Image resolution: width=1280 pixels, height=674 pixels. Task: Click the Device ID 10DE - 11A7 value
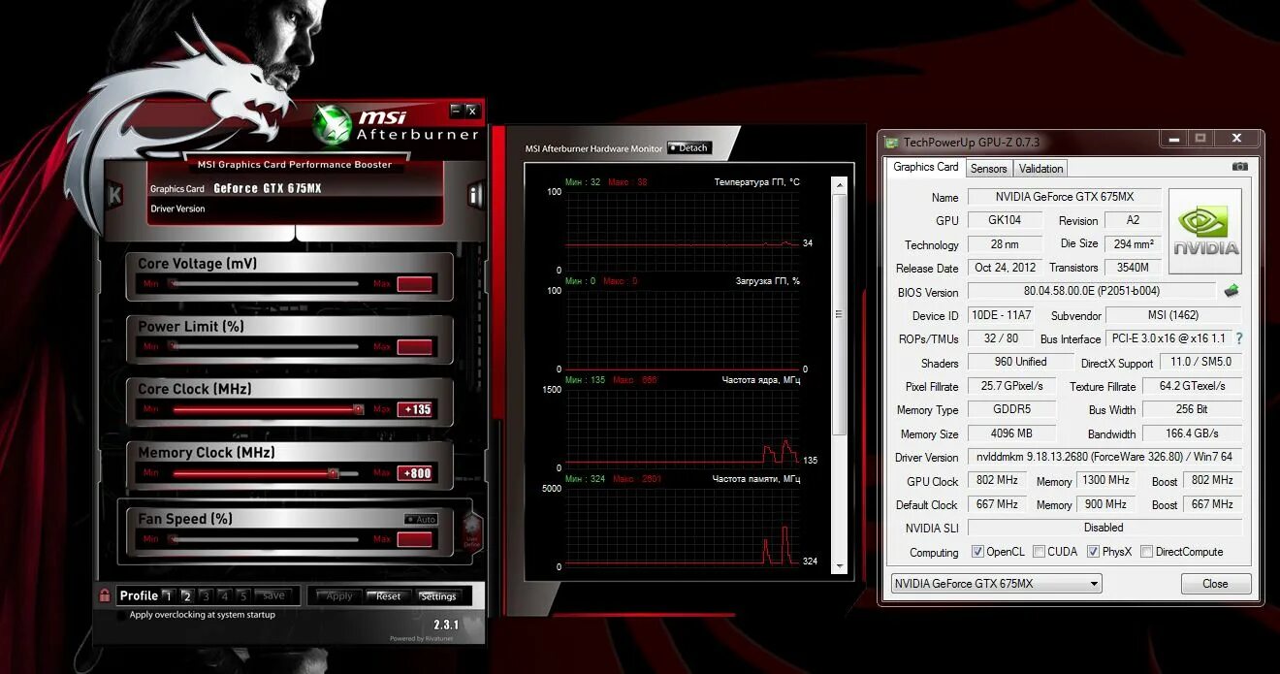[x=1001, y=315]
